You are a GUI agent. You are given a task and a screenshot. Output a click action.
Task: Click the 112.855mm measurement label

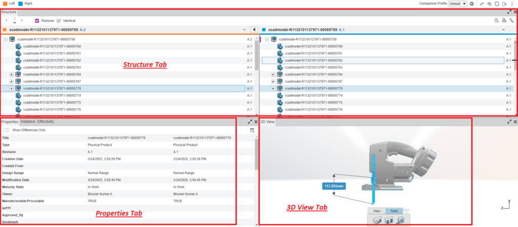tap(334, 186)
